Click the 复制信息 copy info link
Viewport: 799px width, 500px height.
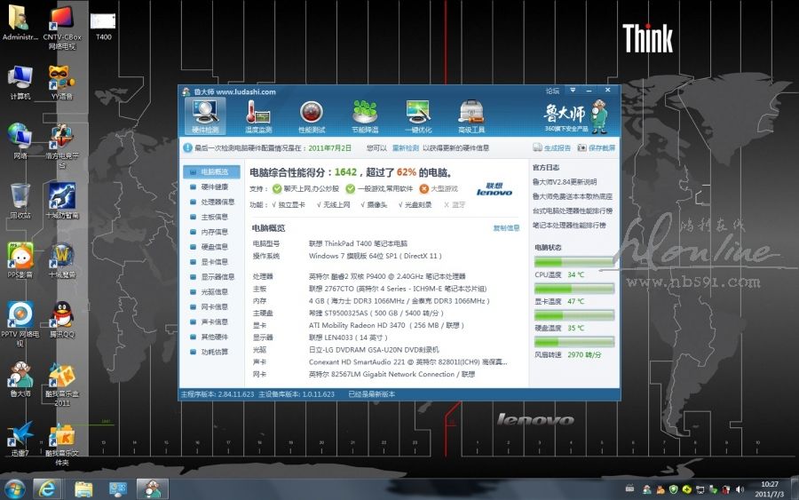506,228
